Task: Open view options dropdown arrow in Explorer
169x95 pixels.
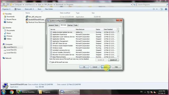Action: [157, 9]
